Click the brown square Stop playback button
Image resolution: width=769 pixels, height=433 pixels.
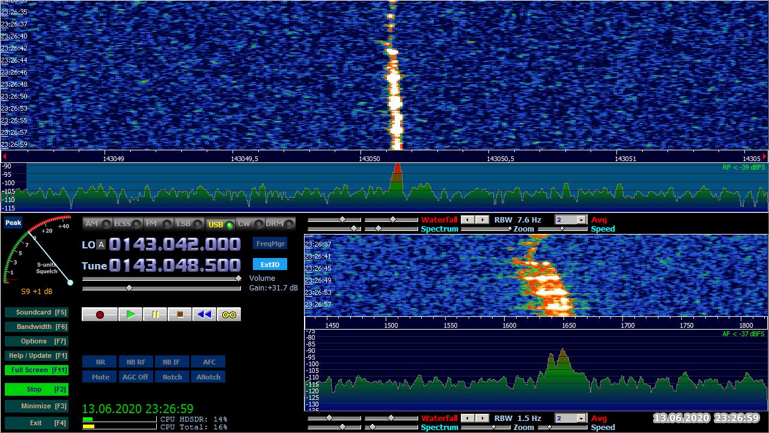coord(180,315)
